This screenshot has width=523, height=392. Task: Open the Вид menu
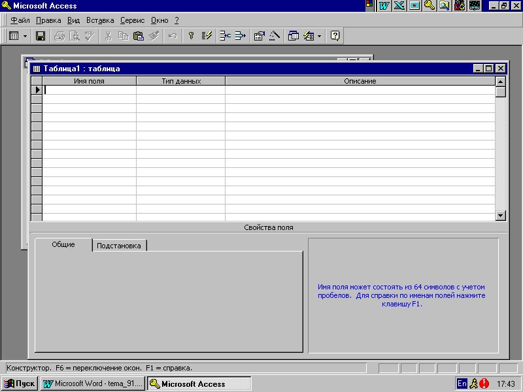73,20
